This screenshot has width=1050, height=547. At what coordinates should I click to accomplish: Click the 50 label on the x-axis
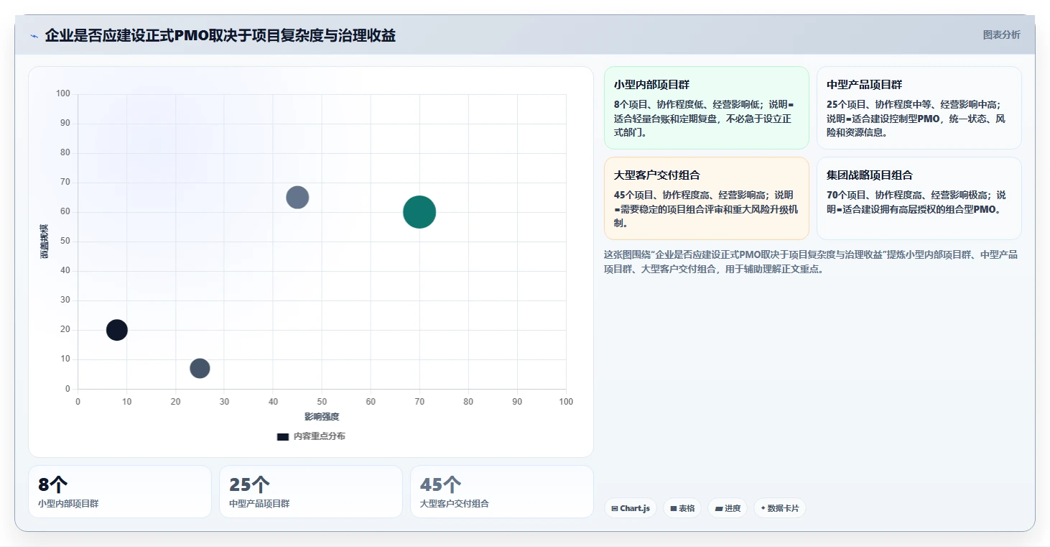[x=322, y=402]
